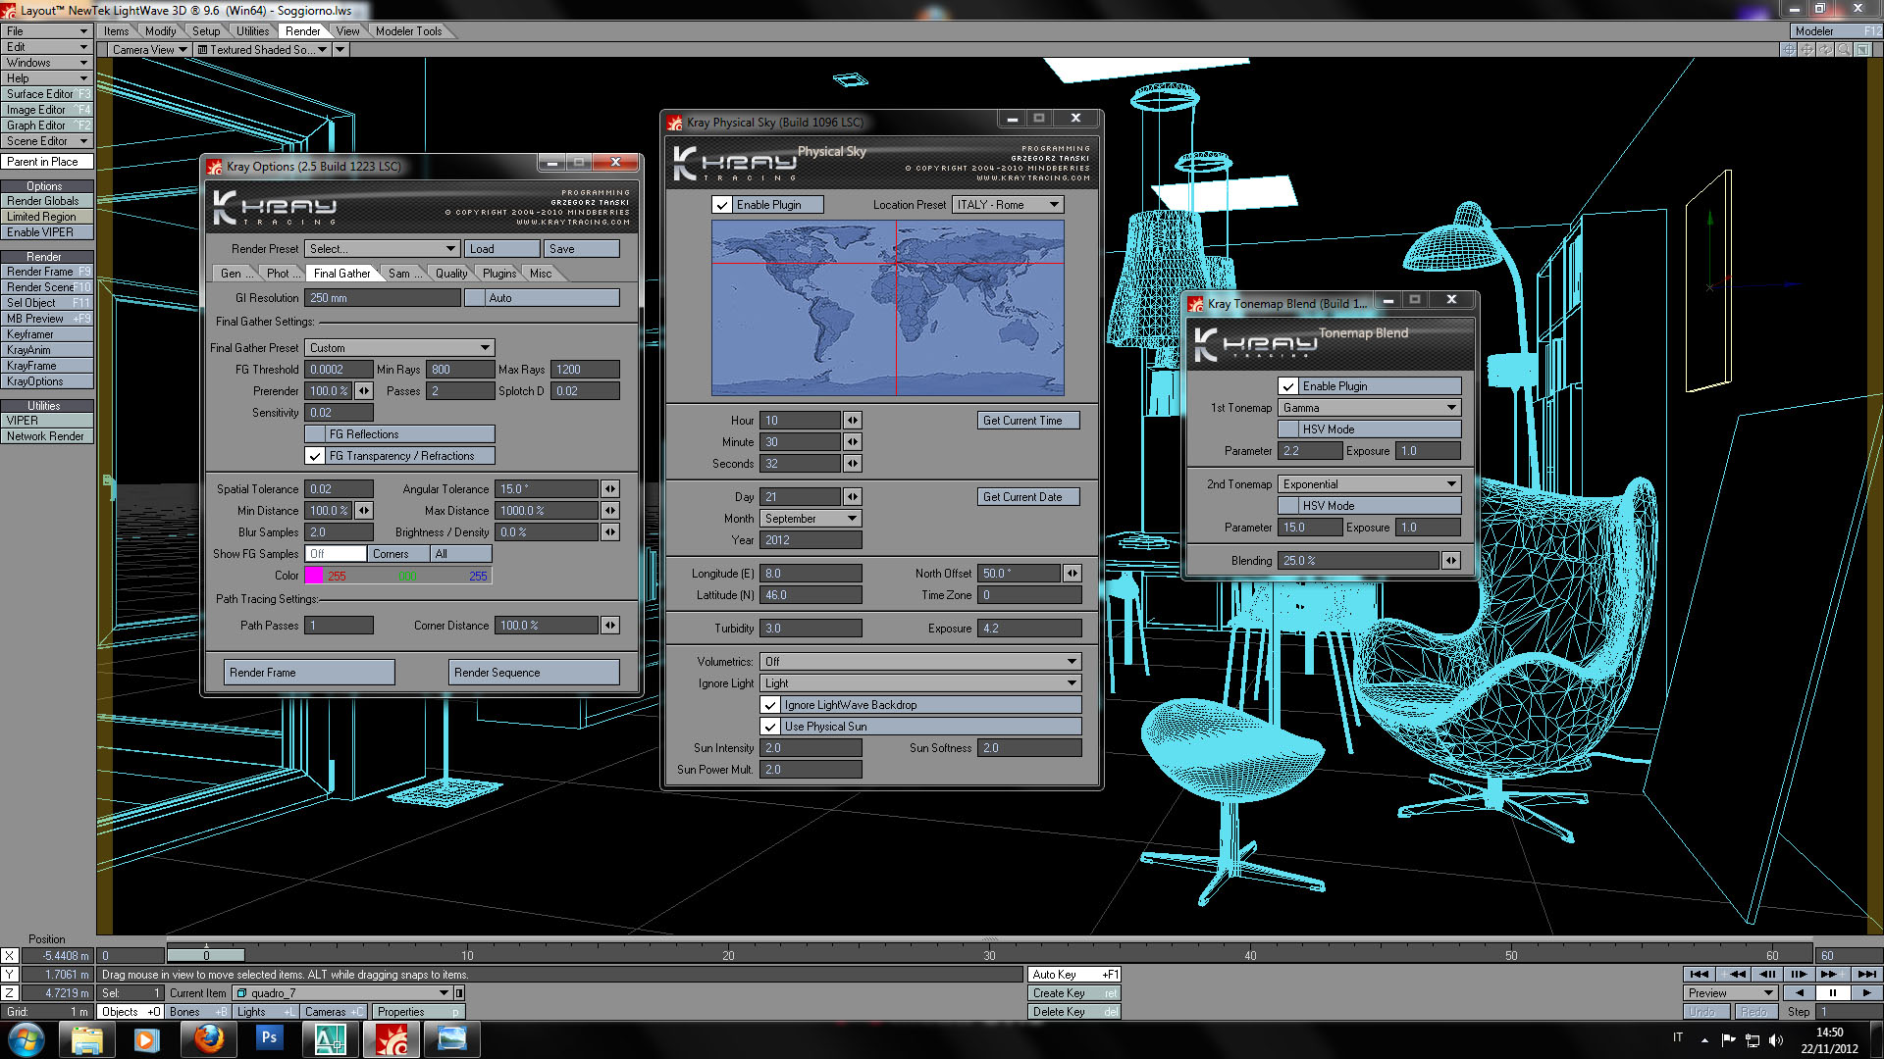Expand the 1st Tonemap Gamma dropdown
Image resolution: width=1884 pixels, height=1059 pixels.
tap(1369, 408)
